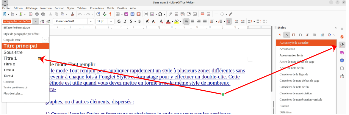The width and height of the screenshot is (349, 115).
Task: Insert an image from the toolbar
Action: (x=126, y=14)
